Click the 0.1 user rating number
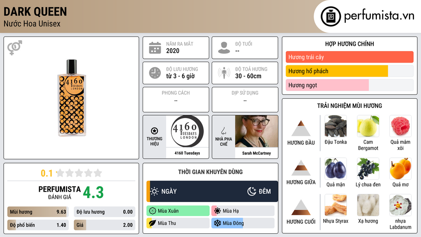This screenshot has width=421, height=237. [47, 173]
